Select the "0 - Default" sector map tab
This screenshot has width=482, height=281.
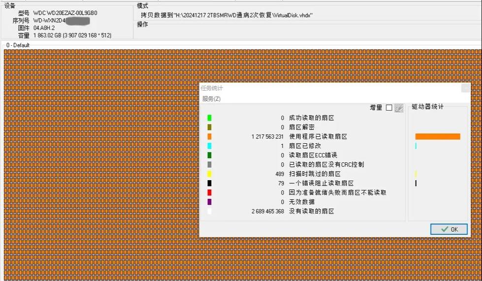[18, 45]
